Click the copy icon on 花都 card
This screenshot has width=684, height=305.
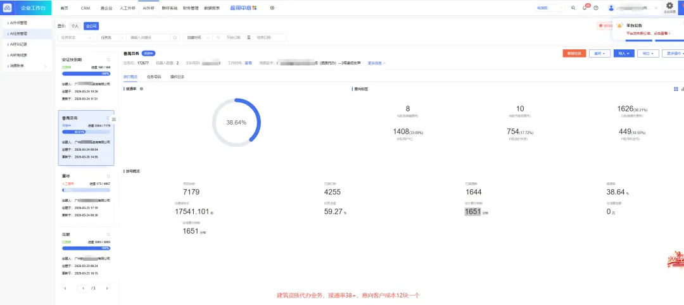click(x=108, y=234)
